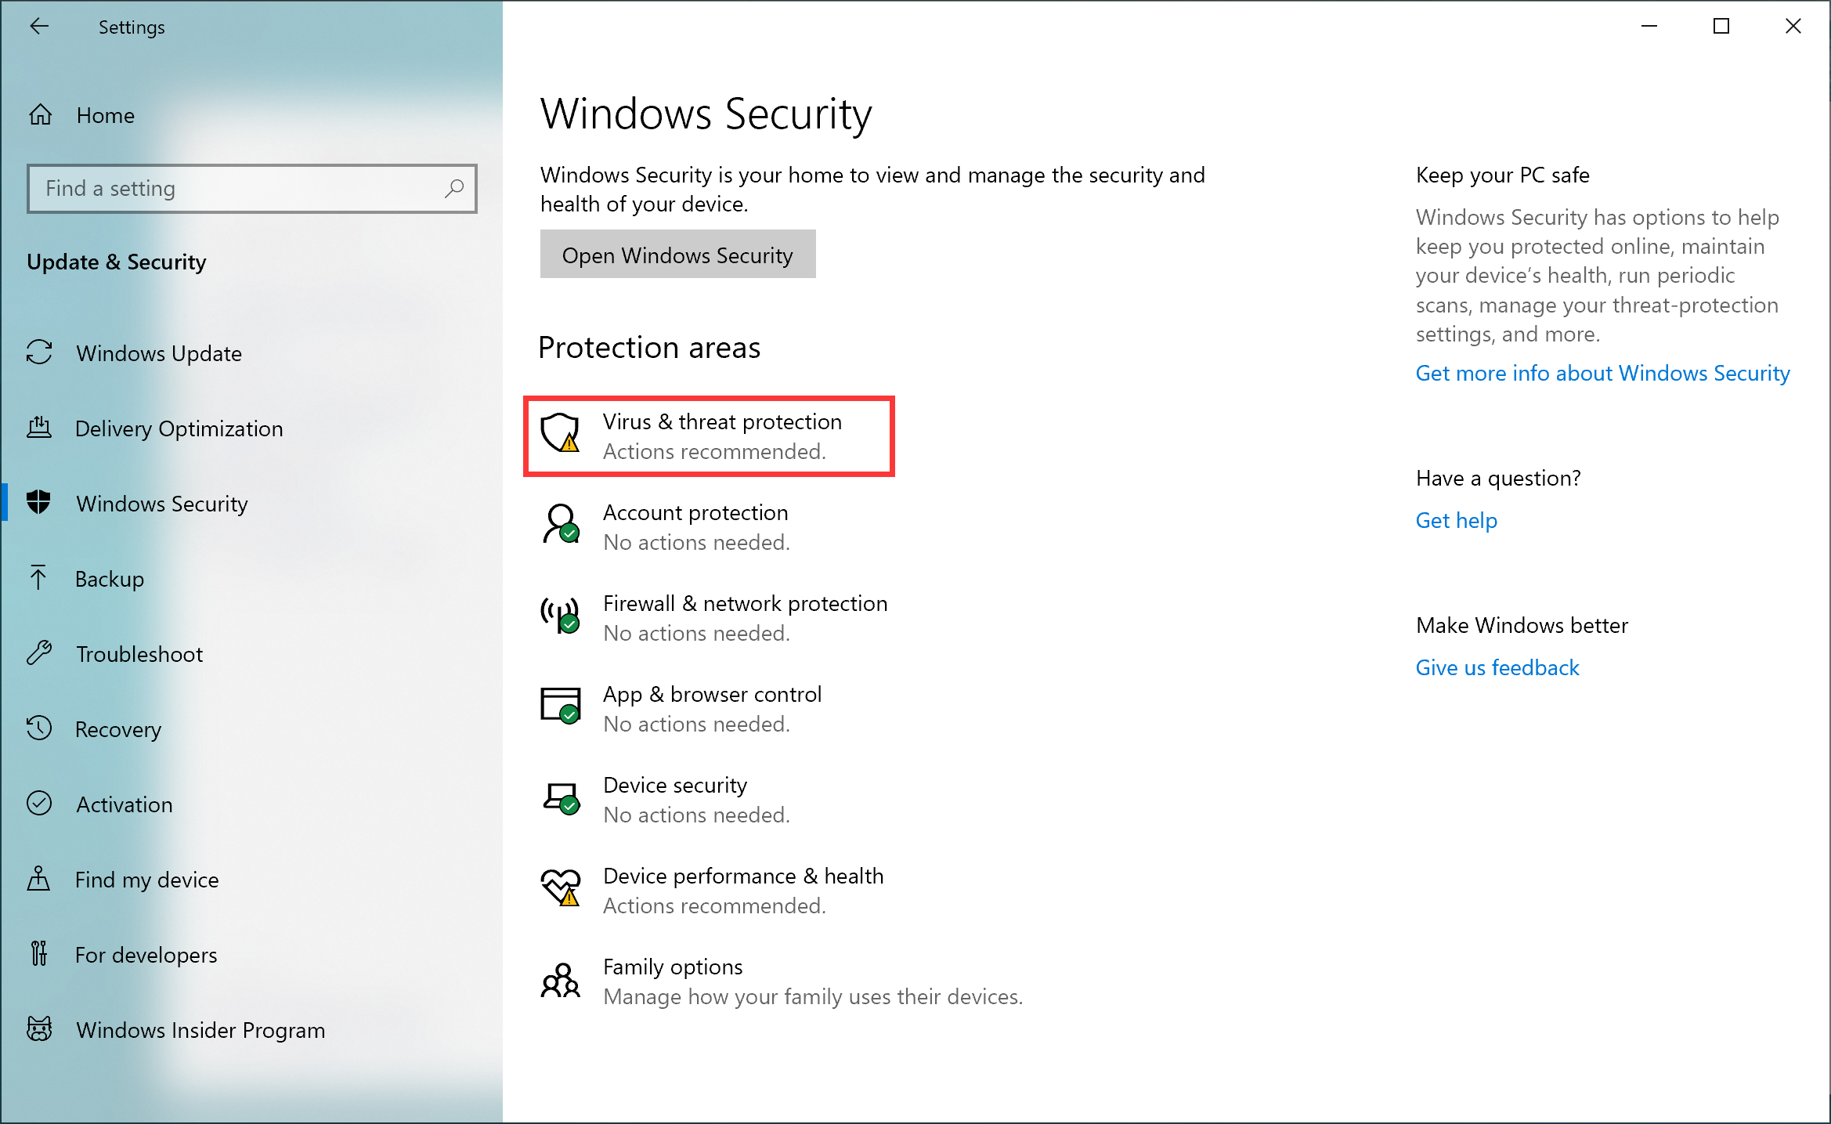This screenshot has height=1124, width=1831.
Task: Click the Find my device locator icon
Action: (39, 879)
